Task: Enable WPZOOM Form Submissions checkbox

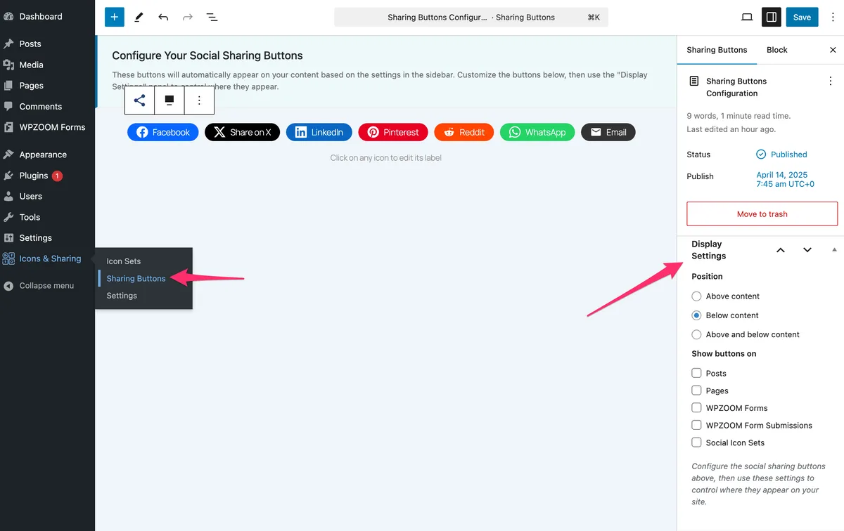Action: click(x=696, y=425)
